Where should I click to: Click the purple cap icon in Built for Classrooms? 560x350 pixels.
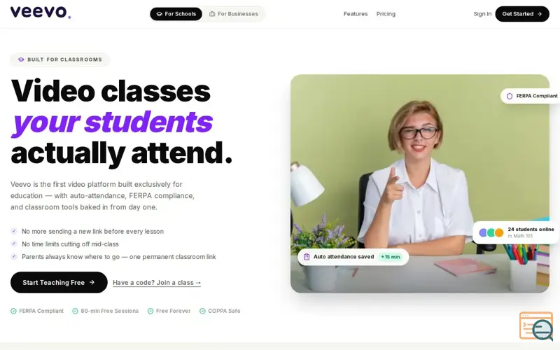[x=21, y=59]
